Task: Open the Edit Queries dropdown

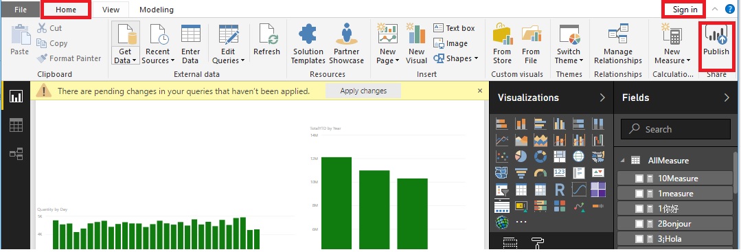Action: point(228,43)
